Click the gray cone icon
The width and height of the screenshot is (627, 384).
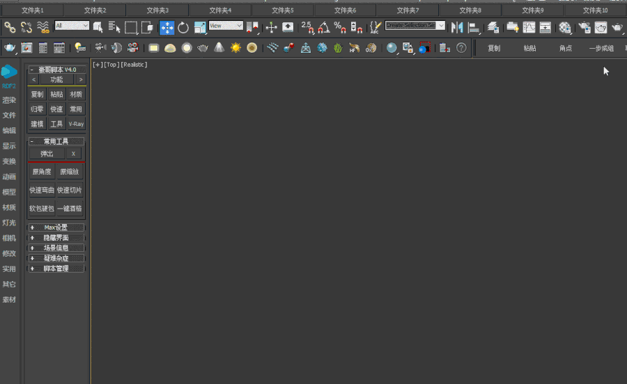tap(219, 48)
